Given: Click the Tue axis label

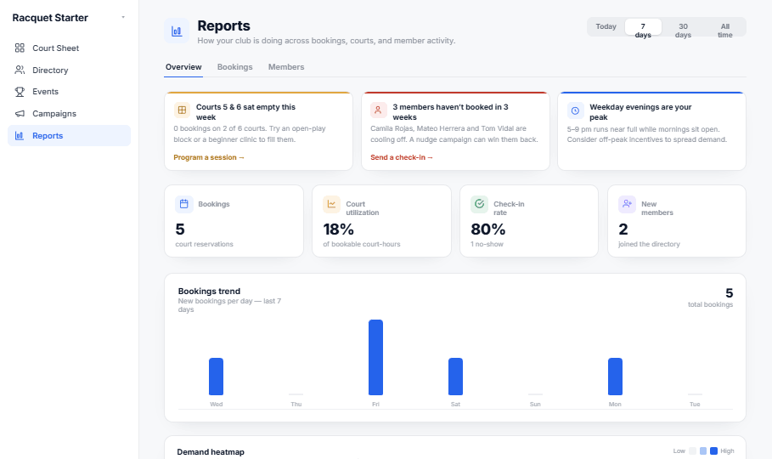Looking at the screenshot, I should (695, 404).
